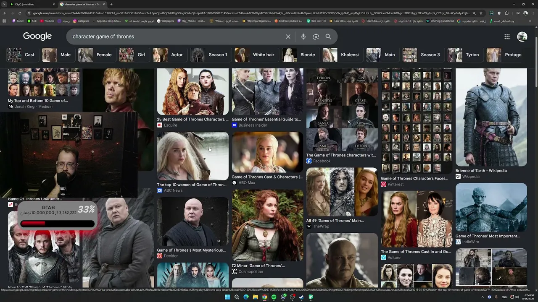Screen dimensions: 538x302
Task: Open "The Game of Thrones characters wit..." link
Action: click(341, 155)
